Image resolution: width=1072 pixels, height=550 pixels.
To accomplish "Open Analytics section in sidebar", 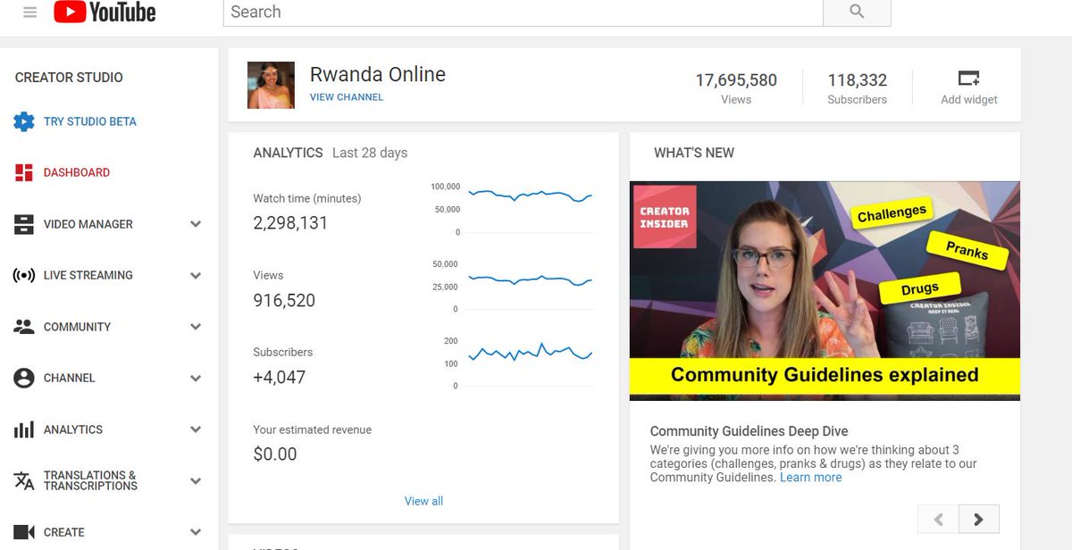I will pos(73,429).
